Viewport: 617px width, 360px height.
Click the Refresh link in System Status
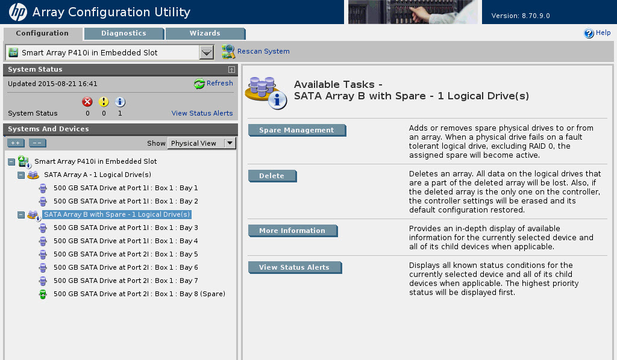click(219, 83)
